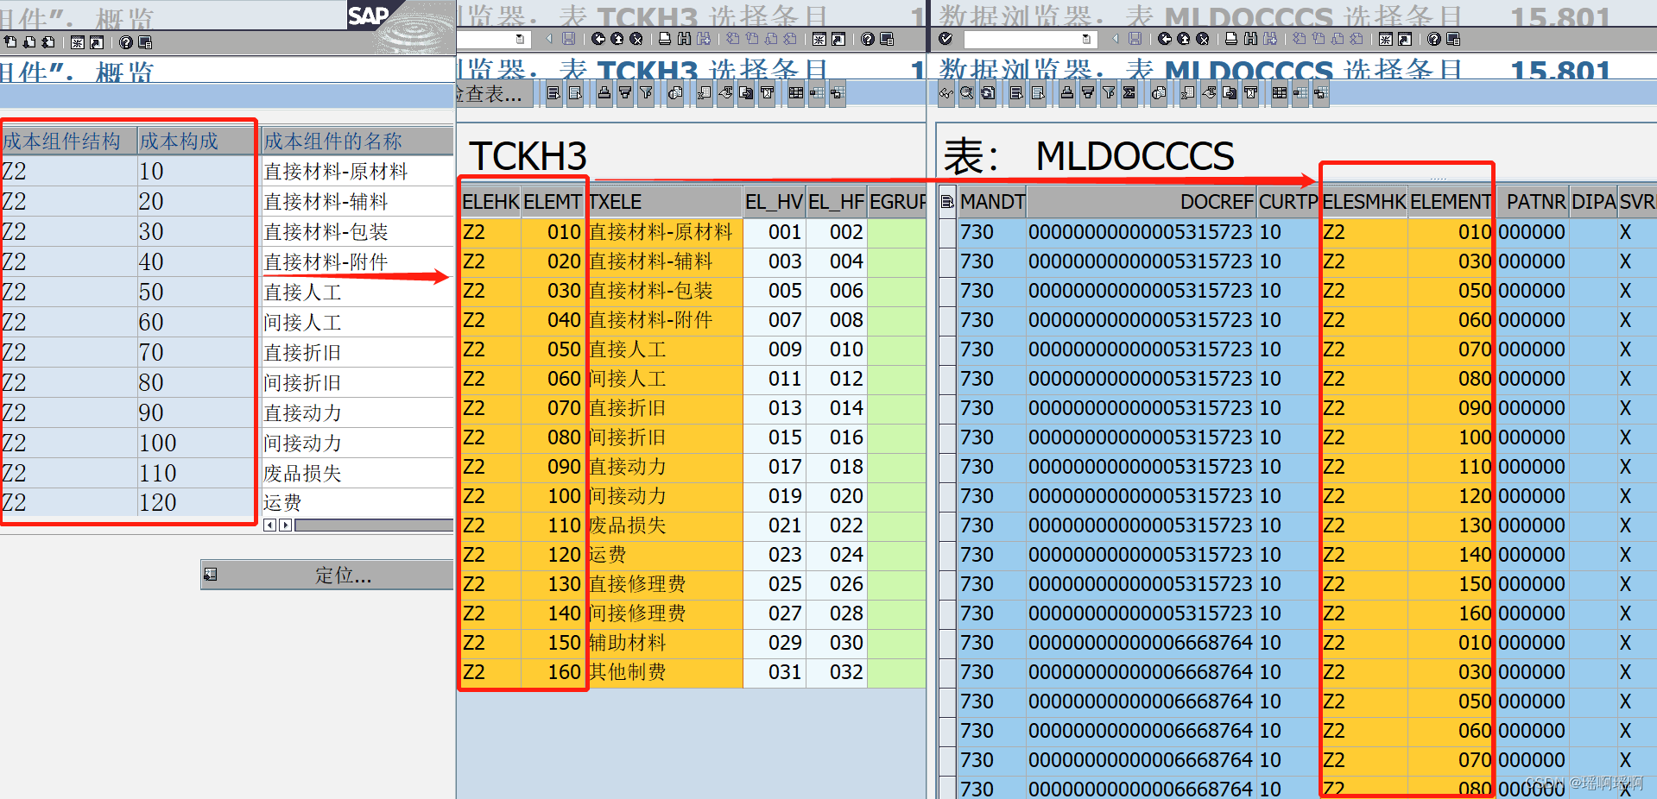Click green Back arrow in TCKH3 window
Image resolution: width=1657 pixels, height=799 pixels.
pos(598,39)
